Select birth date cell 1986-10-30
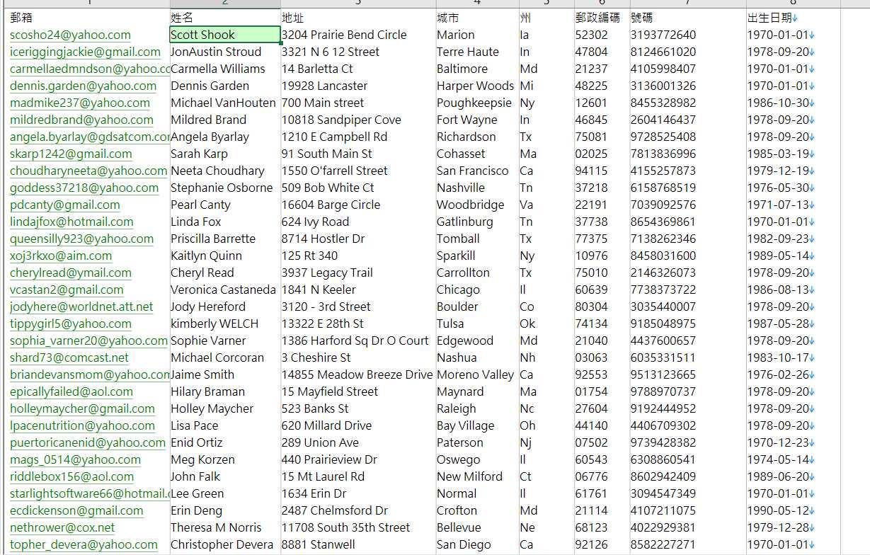 (x=793, y=103)
